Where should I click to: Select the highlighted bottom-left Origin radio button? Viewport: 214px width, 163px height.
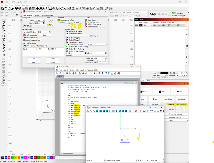(x=50, y=25)
